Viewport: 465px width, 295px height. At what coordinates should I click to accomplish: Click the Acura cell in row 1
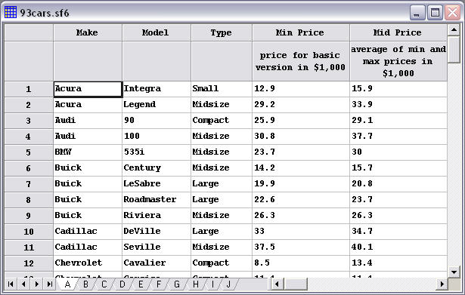pos(88,89)
